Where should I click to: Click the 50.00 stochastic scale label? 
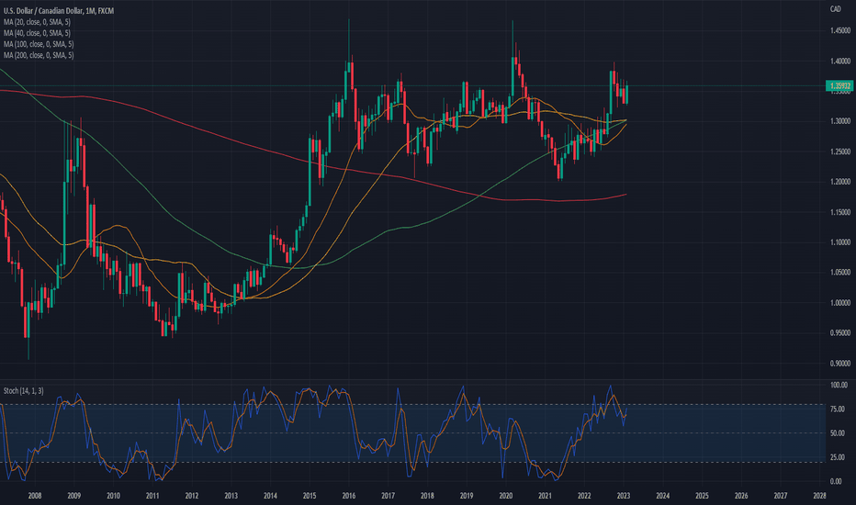pos(837,433)
